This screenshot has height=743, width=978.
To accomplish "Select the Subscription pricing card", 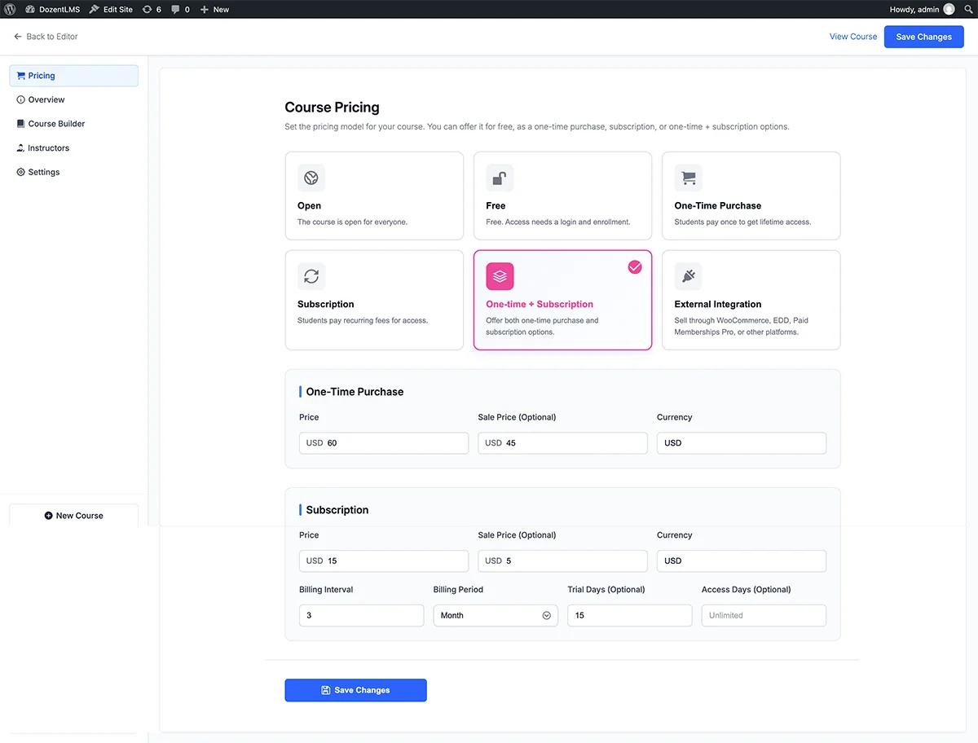I will coord(374,300).
